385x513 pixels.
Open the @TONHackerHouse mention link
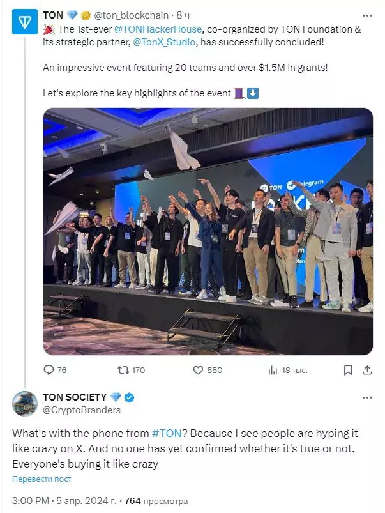149,29
